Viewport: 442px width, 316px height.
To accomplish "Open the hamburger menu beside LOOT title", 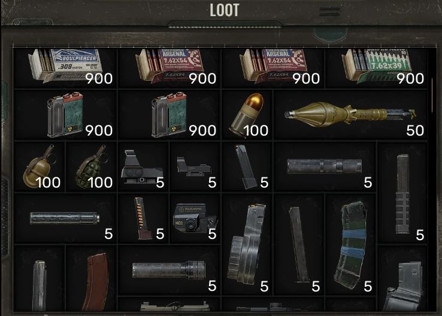I will pos(330,12).
